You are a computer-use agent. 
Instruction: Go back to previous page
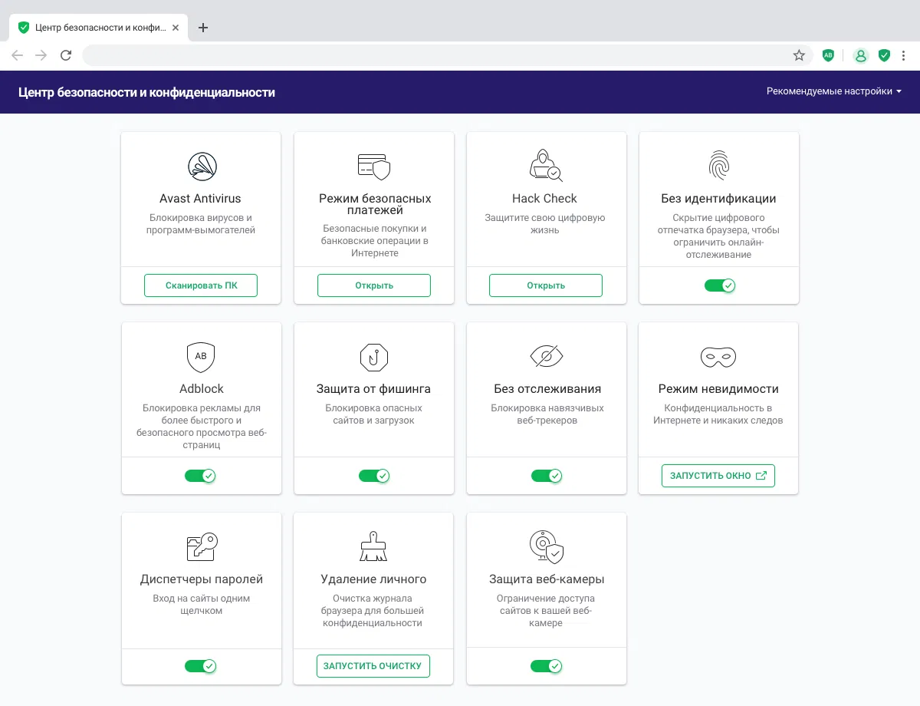pos(18,55)
